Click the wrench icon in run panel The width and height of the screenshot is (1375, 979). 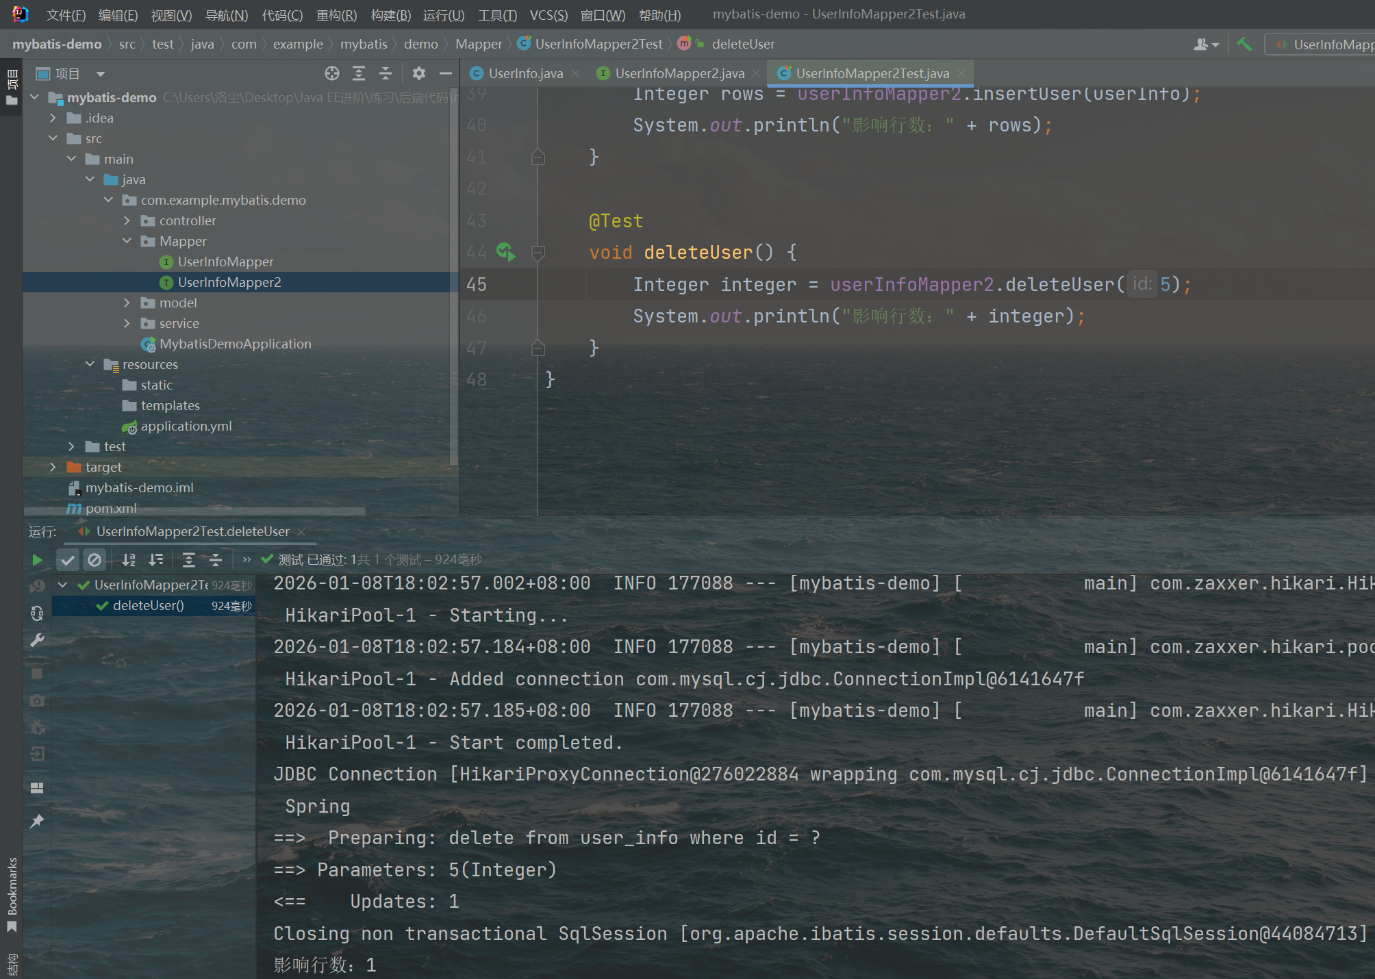pos(37,641)
